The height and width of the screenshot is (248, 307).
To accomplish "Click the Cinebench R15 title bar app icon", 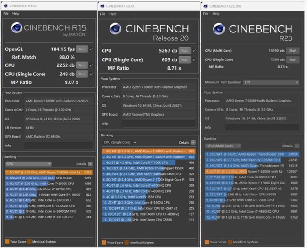I will (5, 5).
